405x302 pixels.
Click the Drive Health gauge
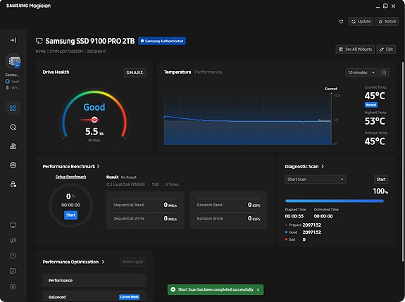pyautogui.click(x=94, y=115)
